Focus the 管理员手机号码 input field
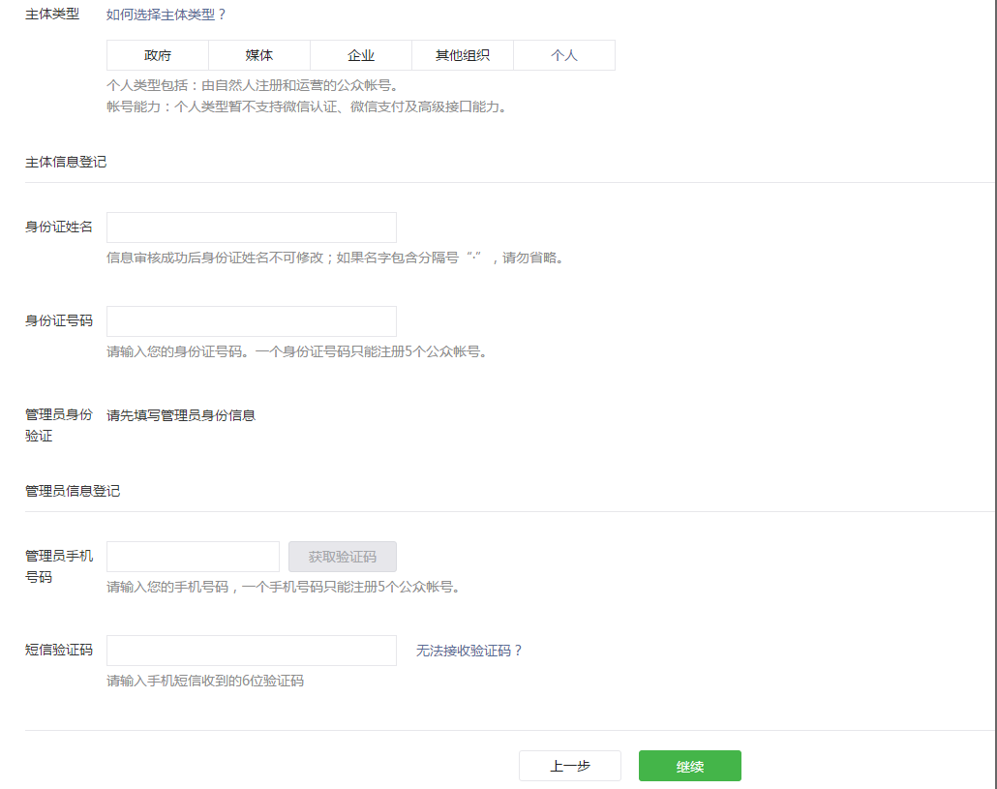997x789 pixels. click(x=194, y=557)
